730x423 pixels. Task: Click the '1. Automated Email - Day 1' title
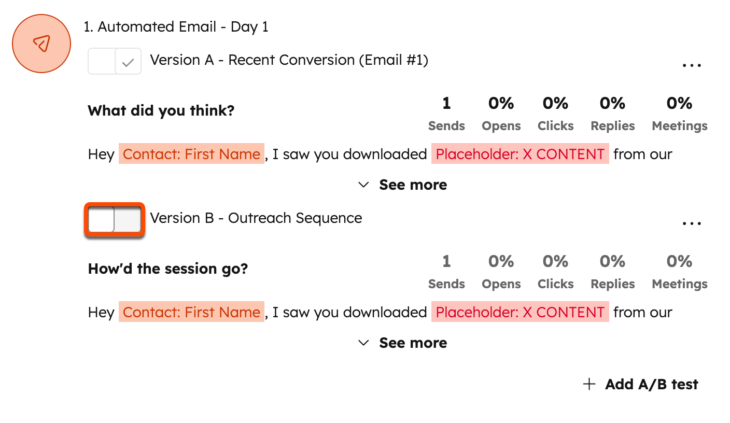176,26
